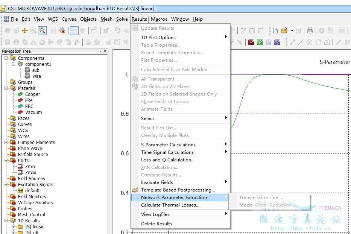Viewport: 351px width, 234px height.
Task: Open the Mesh menu
Action: (x=106, y=19)
